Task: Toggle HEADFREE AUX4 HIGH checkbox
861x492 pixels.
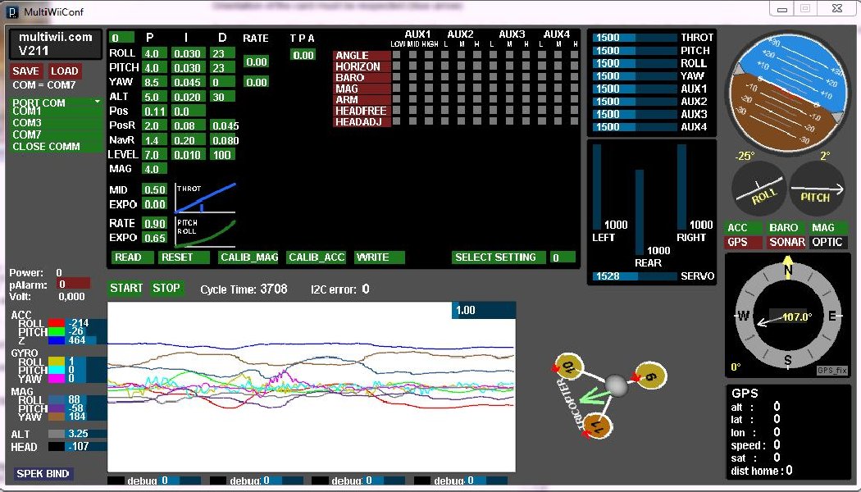Action: pos(572,111)
